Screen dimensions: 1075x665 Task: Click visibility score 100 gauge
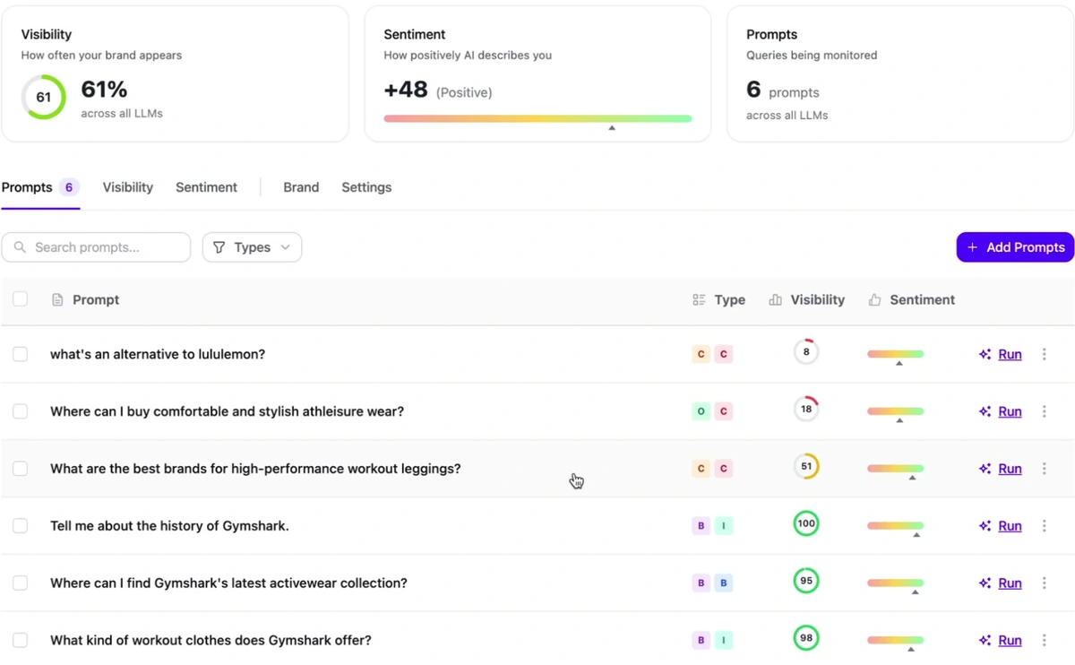coord(806,523)
